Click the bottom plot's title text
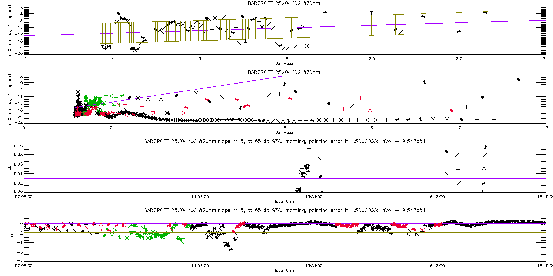The height and width of the screenshot is (276, 553). (284, 210)
